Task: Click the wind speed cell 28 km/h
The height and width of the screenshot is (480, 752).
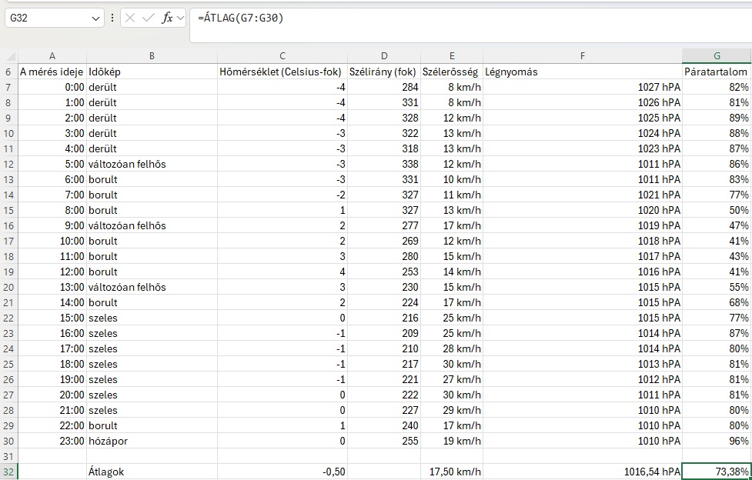Action: (x=452, y=348)
